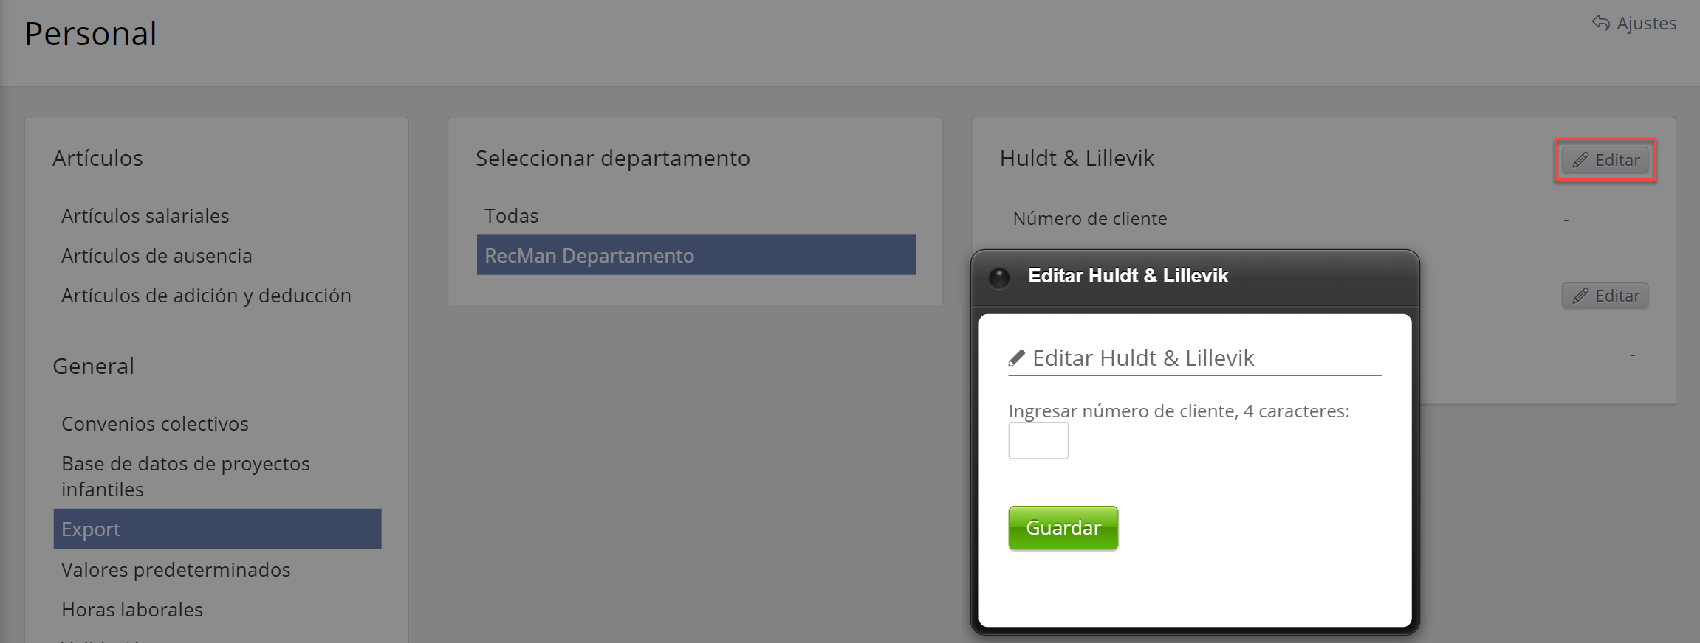This screenshot has width=1700, height=643.
Task: Click the Ajustes link
Action: [1646, 24]
